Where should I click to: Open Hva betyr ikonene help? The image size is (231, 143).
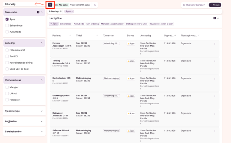[194, 5]
